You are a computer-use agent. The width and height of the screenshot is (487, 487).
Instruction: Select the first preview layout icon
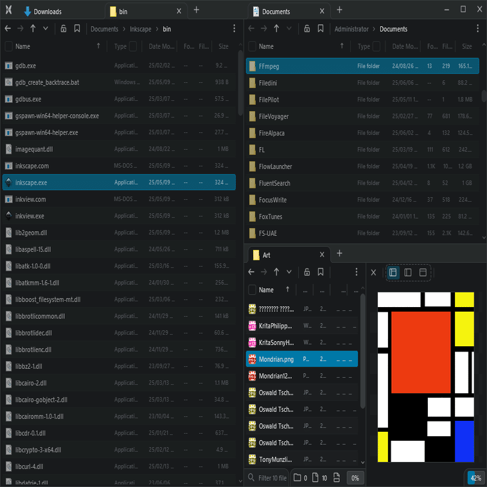(x=393, y=272)
